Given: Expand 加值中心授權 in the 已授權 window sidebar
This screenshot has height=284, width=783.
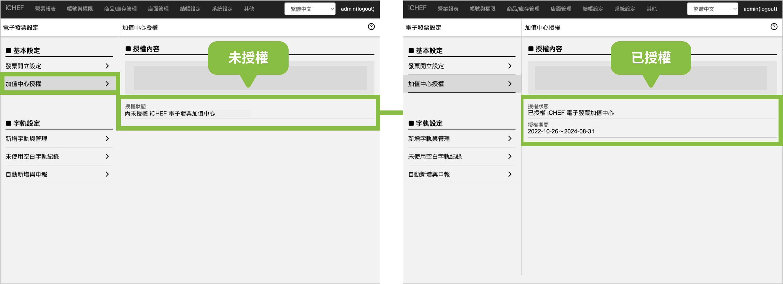Looking at the screenshot, I should 510,84.
